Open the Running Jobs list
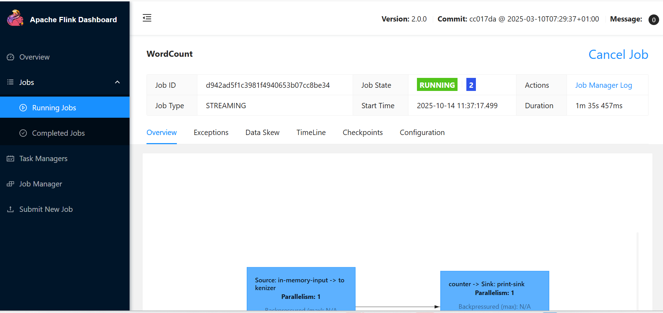 coord(65,108)
